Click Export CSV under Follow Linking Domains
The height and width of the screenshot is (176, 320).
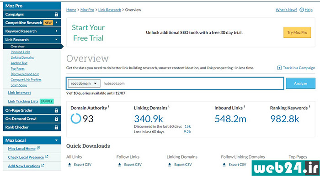[237, 165]
